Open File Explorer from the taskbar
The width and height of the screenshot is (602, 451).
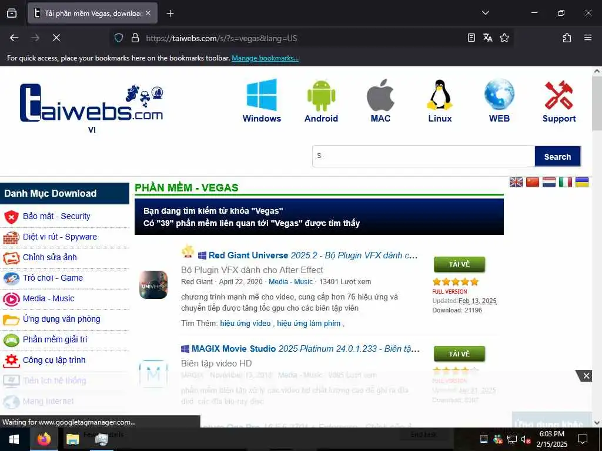click(x=72, y=439)
